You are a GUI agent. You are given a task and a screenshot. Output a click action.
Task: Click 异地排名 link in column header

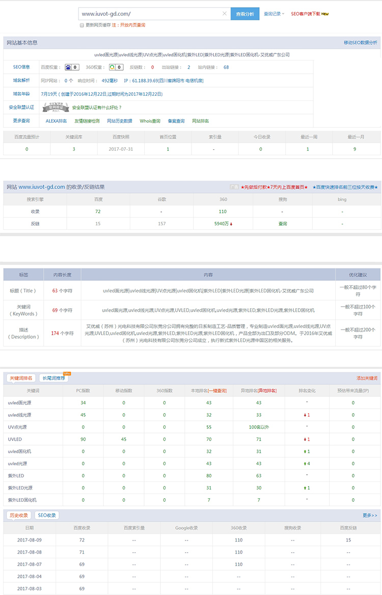pos(267,391)
